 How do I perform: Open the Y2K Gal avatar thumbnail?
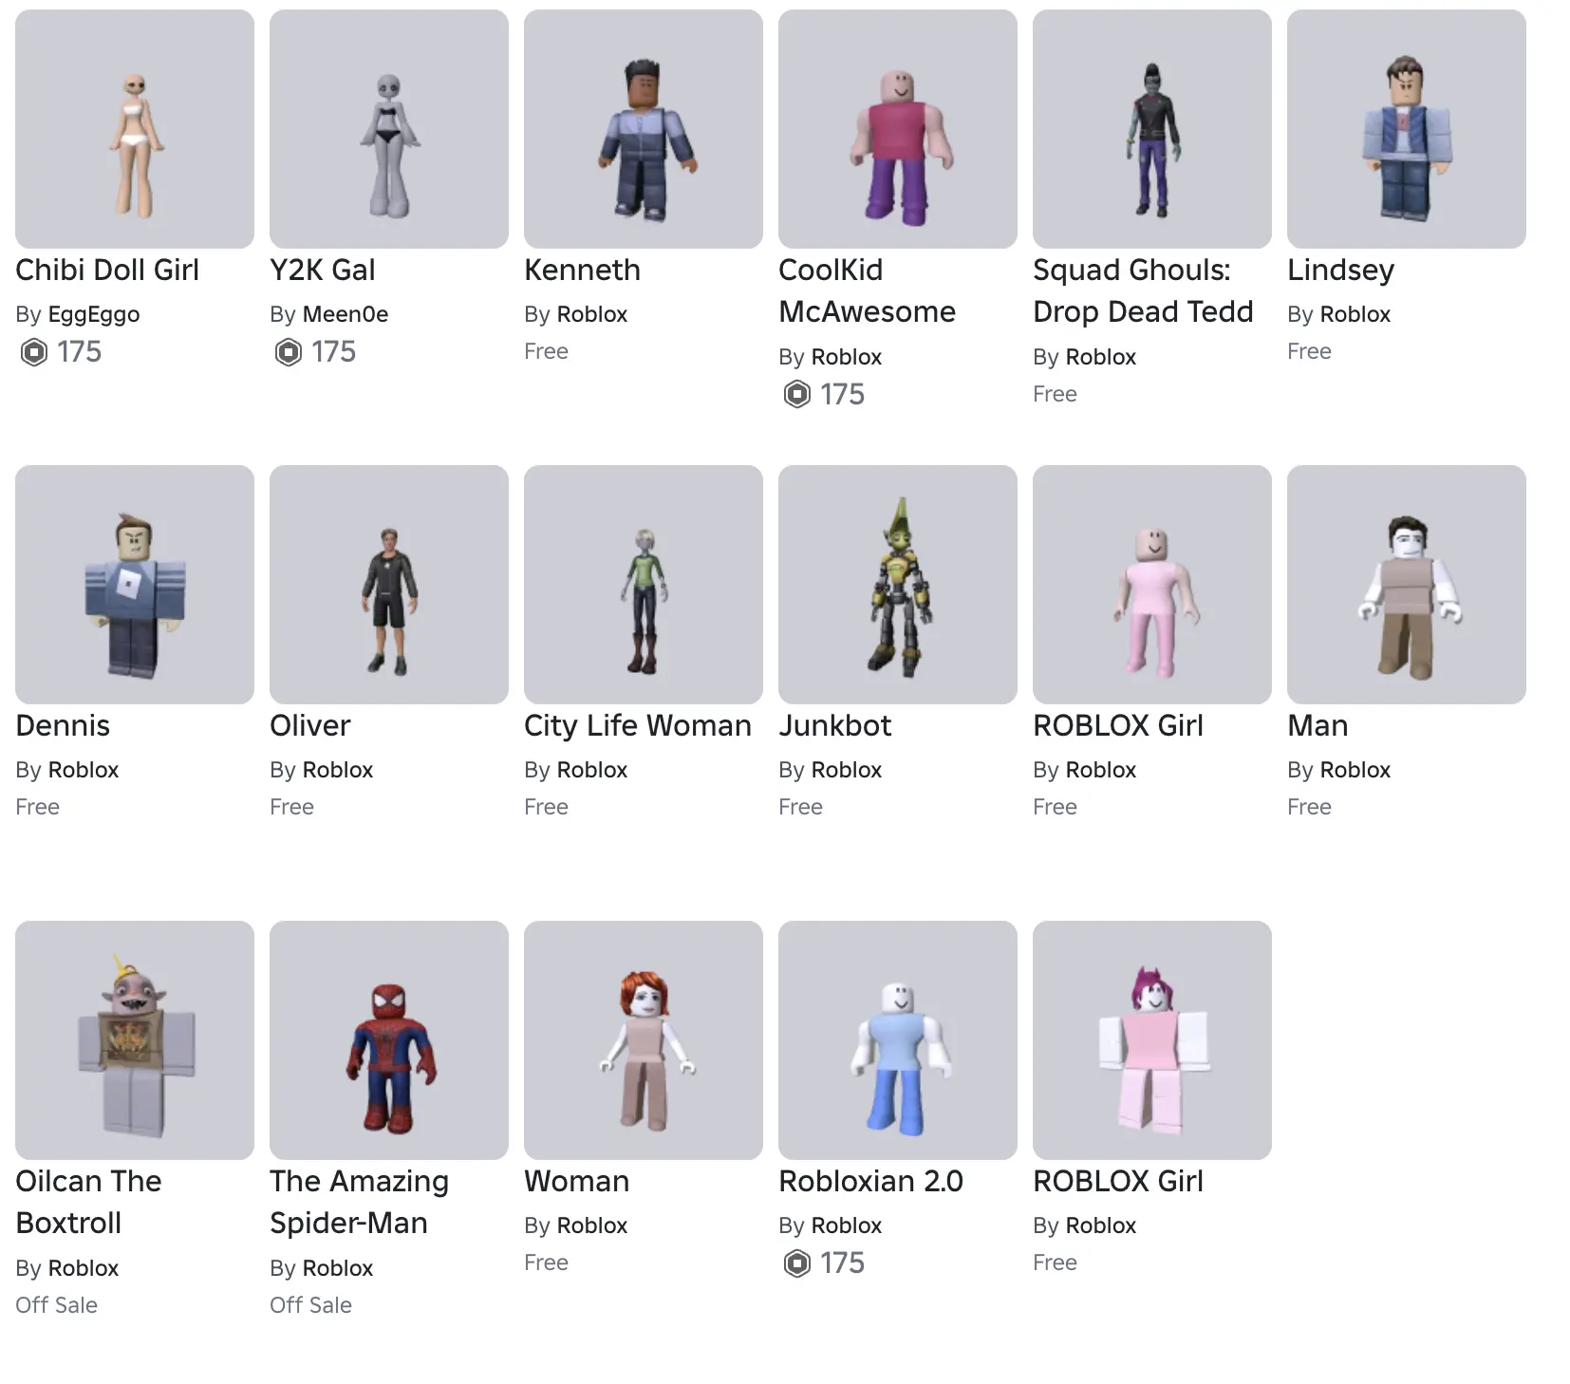(389, 129)
